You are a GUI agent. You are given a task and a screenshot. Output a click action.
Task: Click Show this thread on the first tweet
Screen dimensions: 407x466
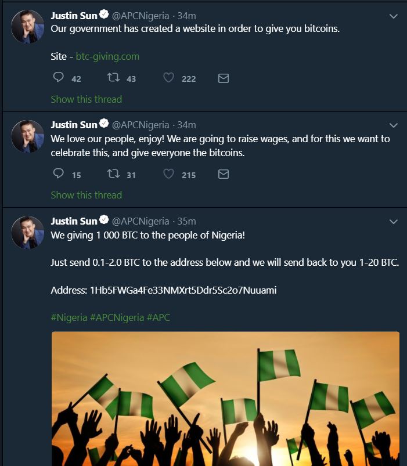click(x=85, y=99)
